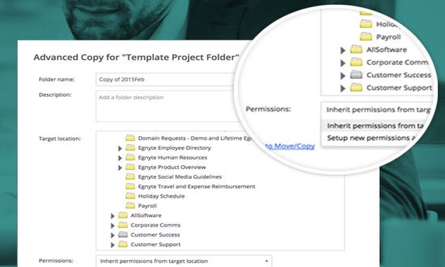Expand the Customer Support folder arrow
Image resolution: width=445 pixels, height=267 pixels.
(x=113, y=245)
